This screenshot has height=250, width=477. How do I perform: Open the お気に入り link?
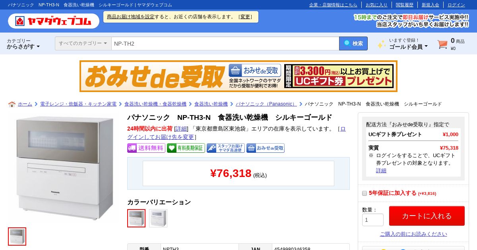click(x=376, y=5)
